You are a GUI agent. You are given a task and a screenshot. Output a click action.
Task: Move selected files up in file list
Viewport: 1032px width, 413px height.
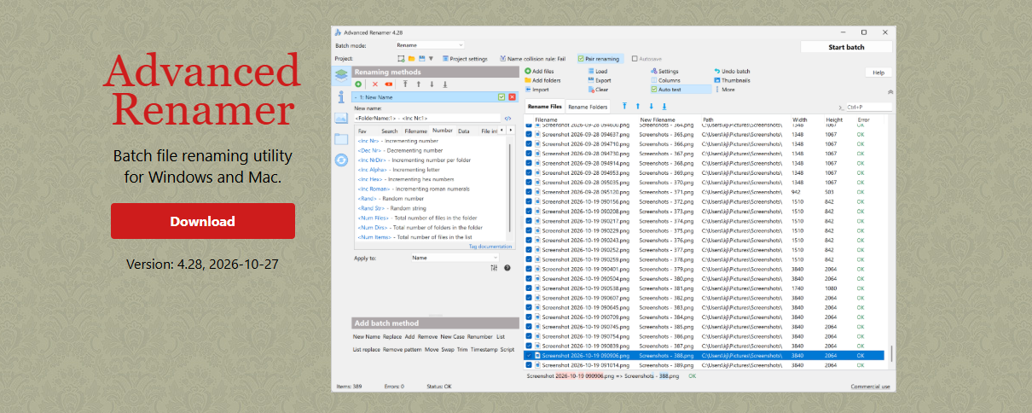point(638,107)
